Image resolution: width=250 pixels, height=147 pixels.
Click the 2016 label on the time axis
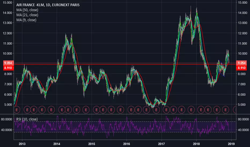point(127,144)
